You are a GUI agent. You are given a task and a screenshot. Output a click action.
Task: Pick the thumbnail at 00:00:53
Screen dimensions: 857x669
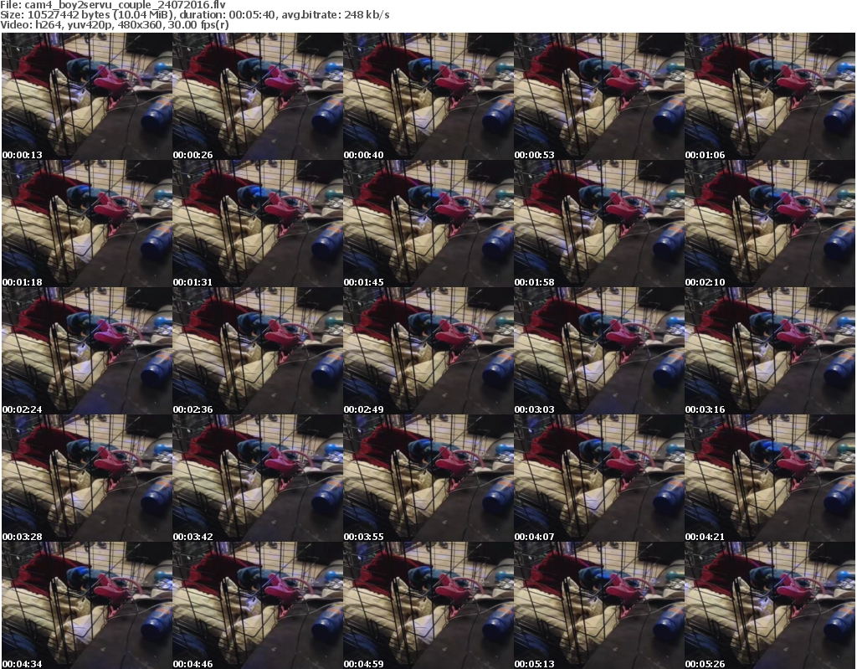599,96
